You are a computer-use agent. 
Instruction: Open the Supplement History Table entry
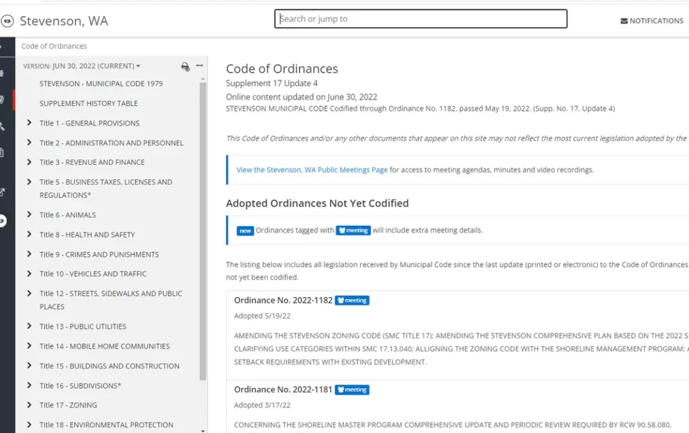(x=88, y=104)
